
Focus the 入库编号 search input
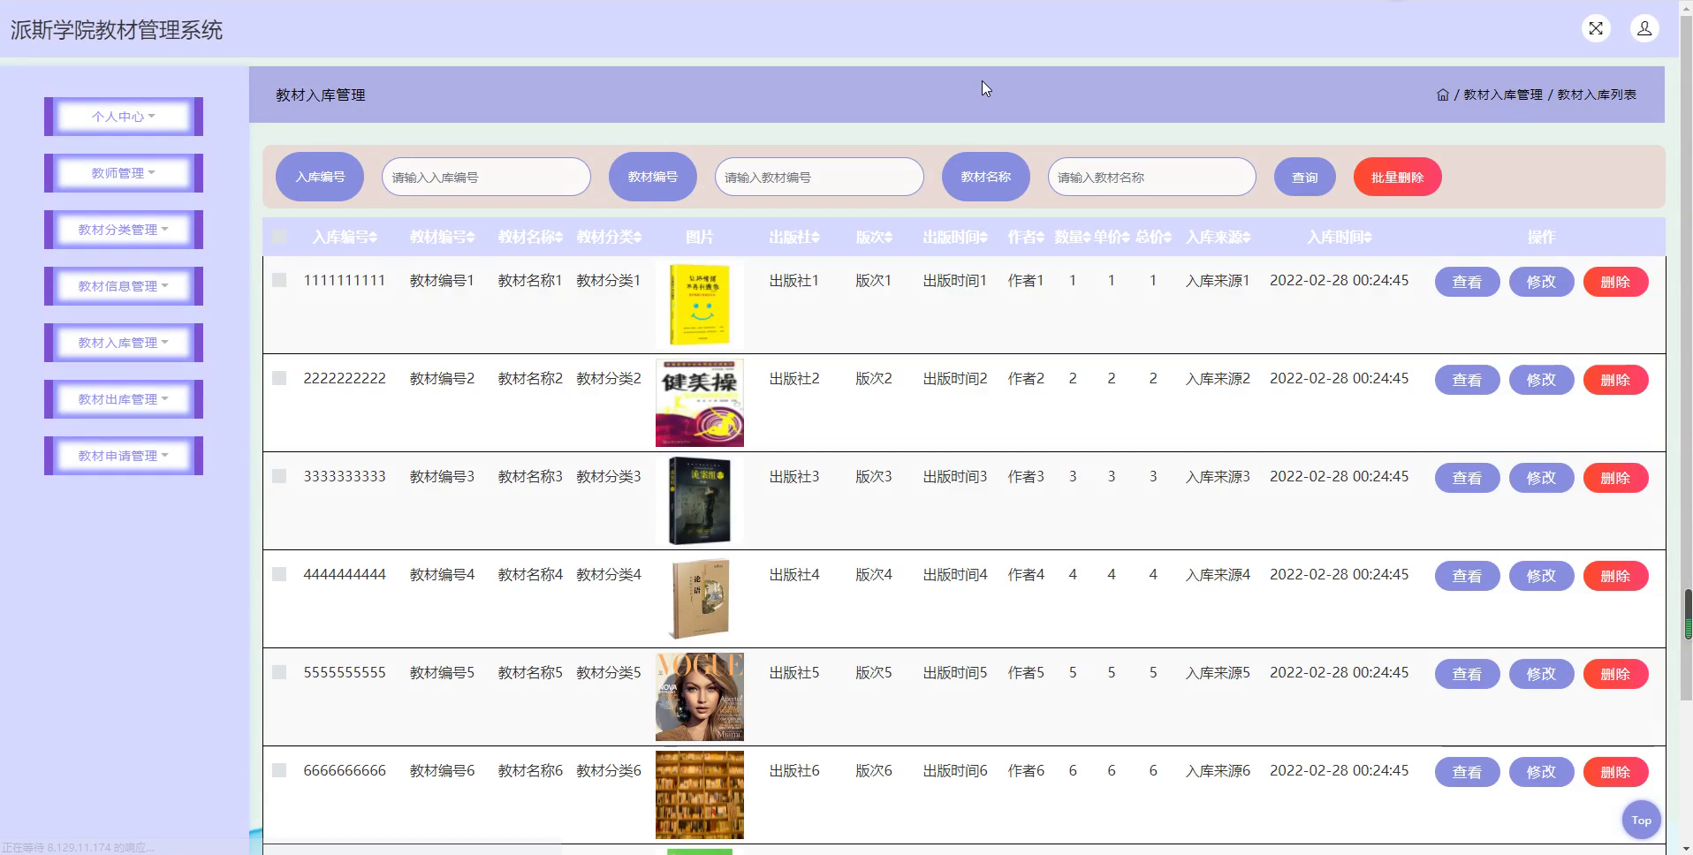[x=486, y=178]
